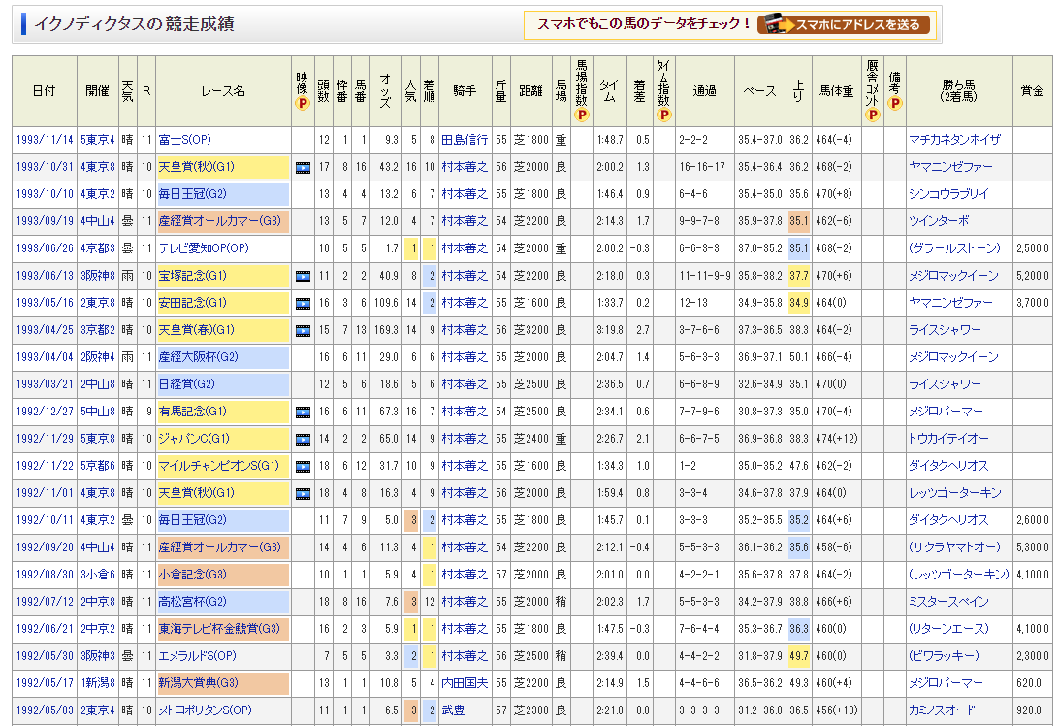Open the 富士S(OP) race link
Screen dimensions: 1059x726
(184, 140)
